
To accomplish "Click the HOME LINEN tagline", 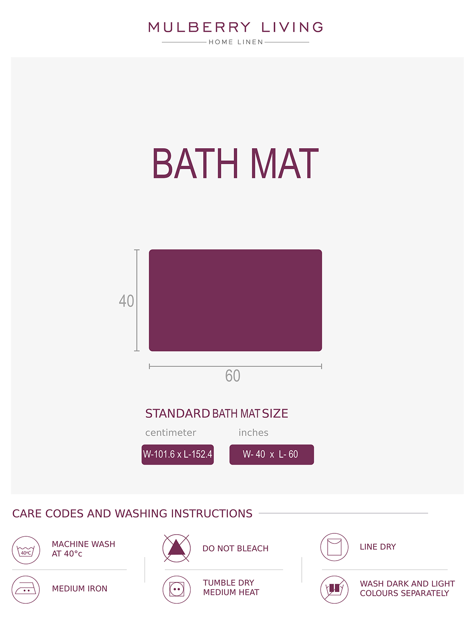I will click(x=235, y=42).
